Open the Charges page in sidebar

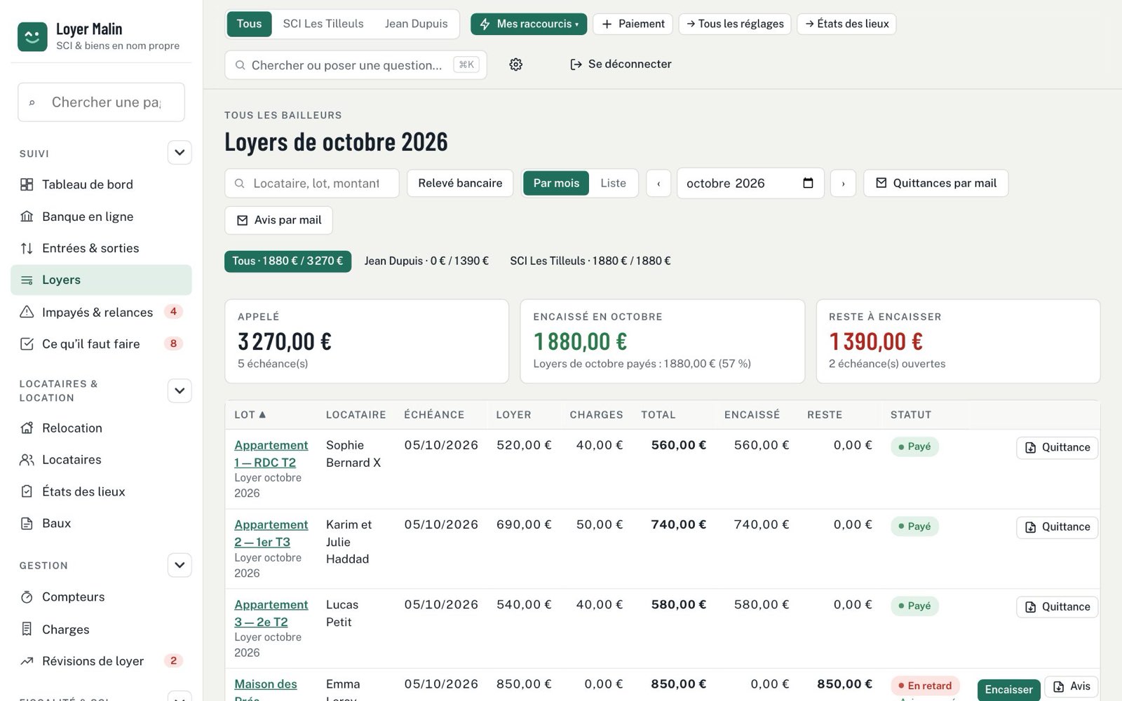[x=101, y=629]
